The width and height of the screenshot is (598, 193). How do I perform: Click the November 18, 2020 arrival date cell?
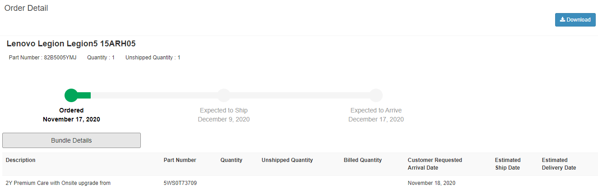(431, 183)
